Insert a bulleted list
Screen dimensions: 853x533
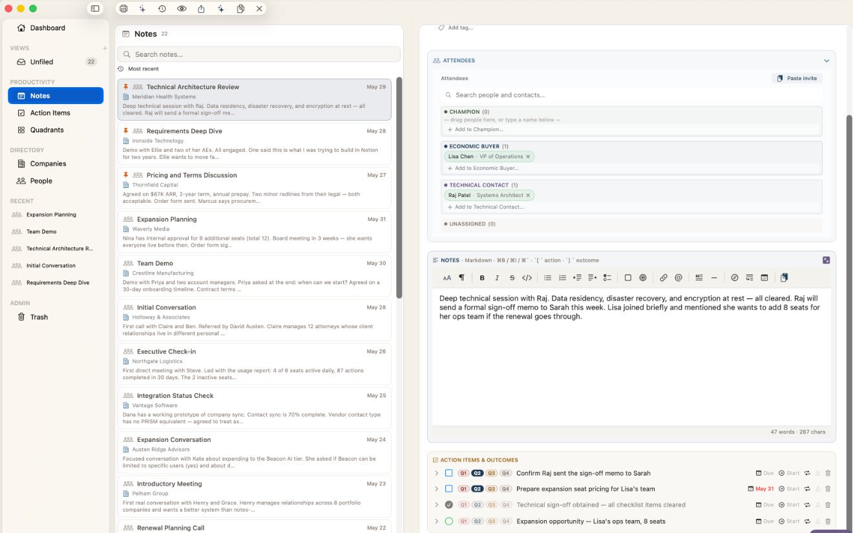click(547, 278)
